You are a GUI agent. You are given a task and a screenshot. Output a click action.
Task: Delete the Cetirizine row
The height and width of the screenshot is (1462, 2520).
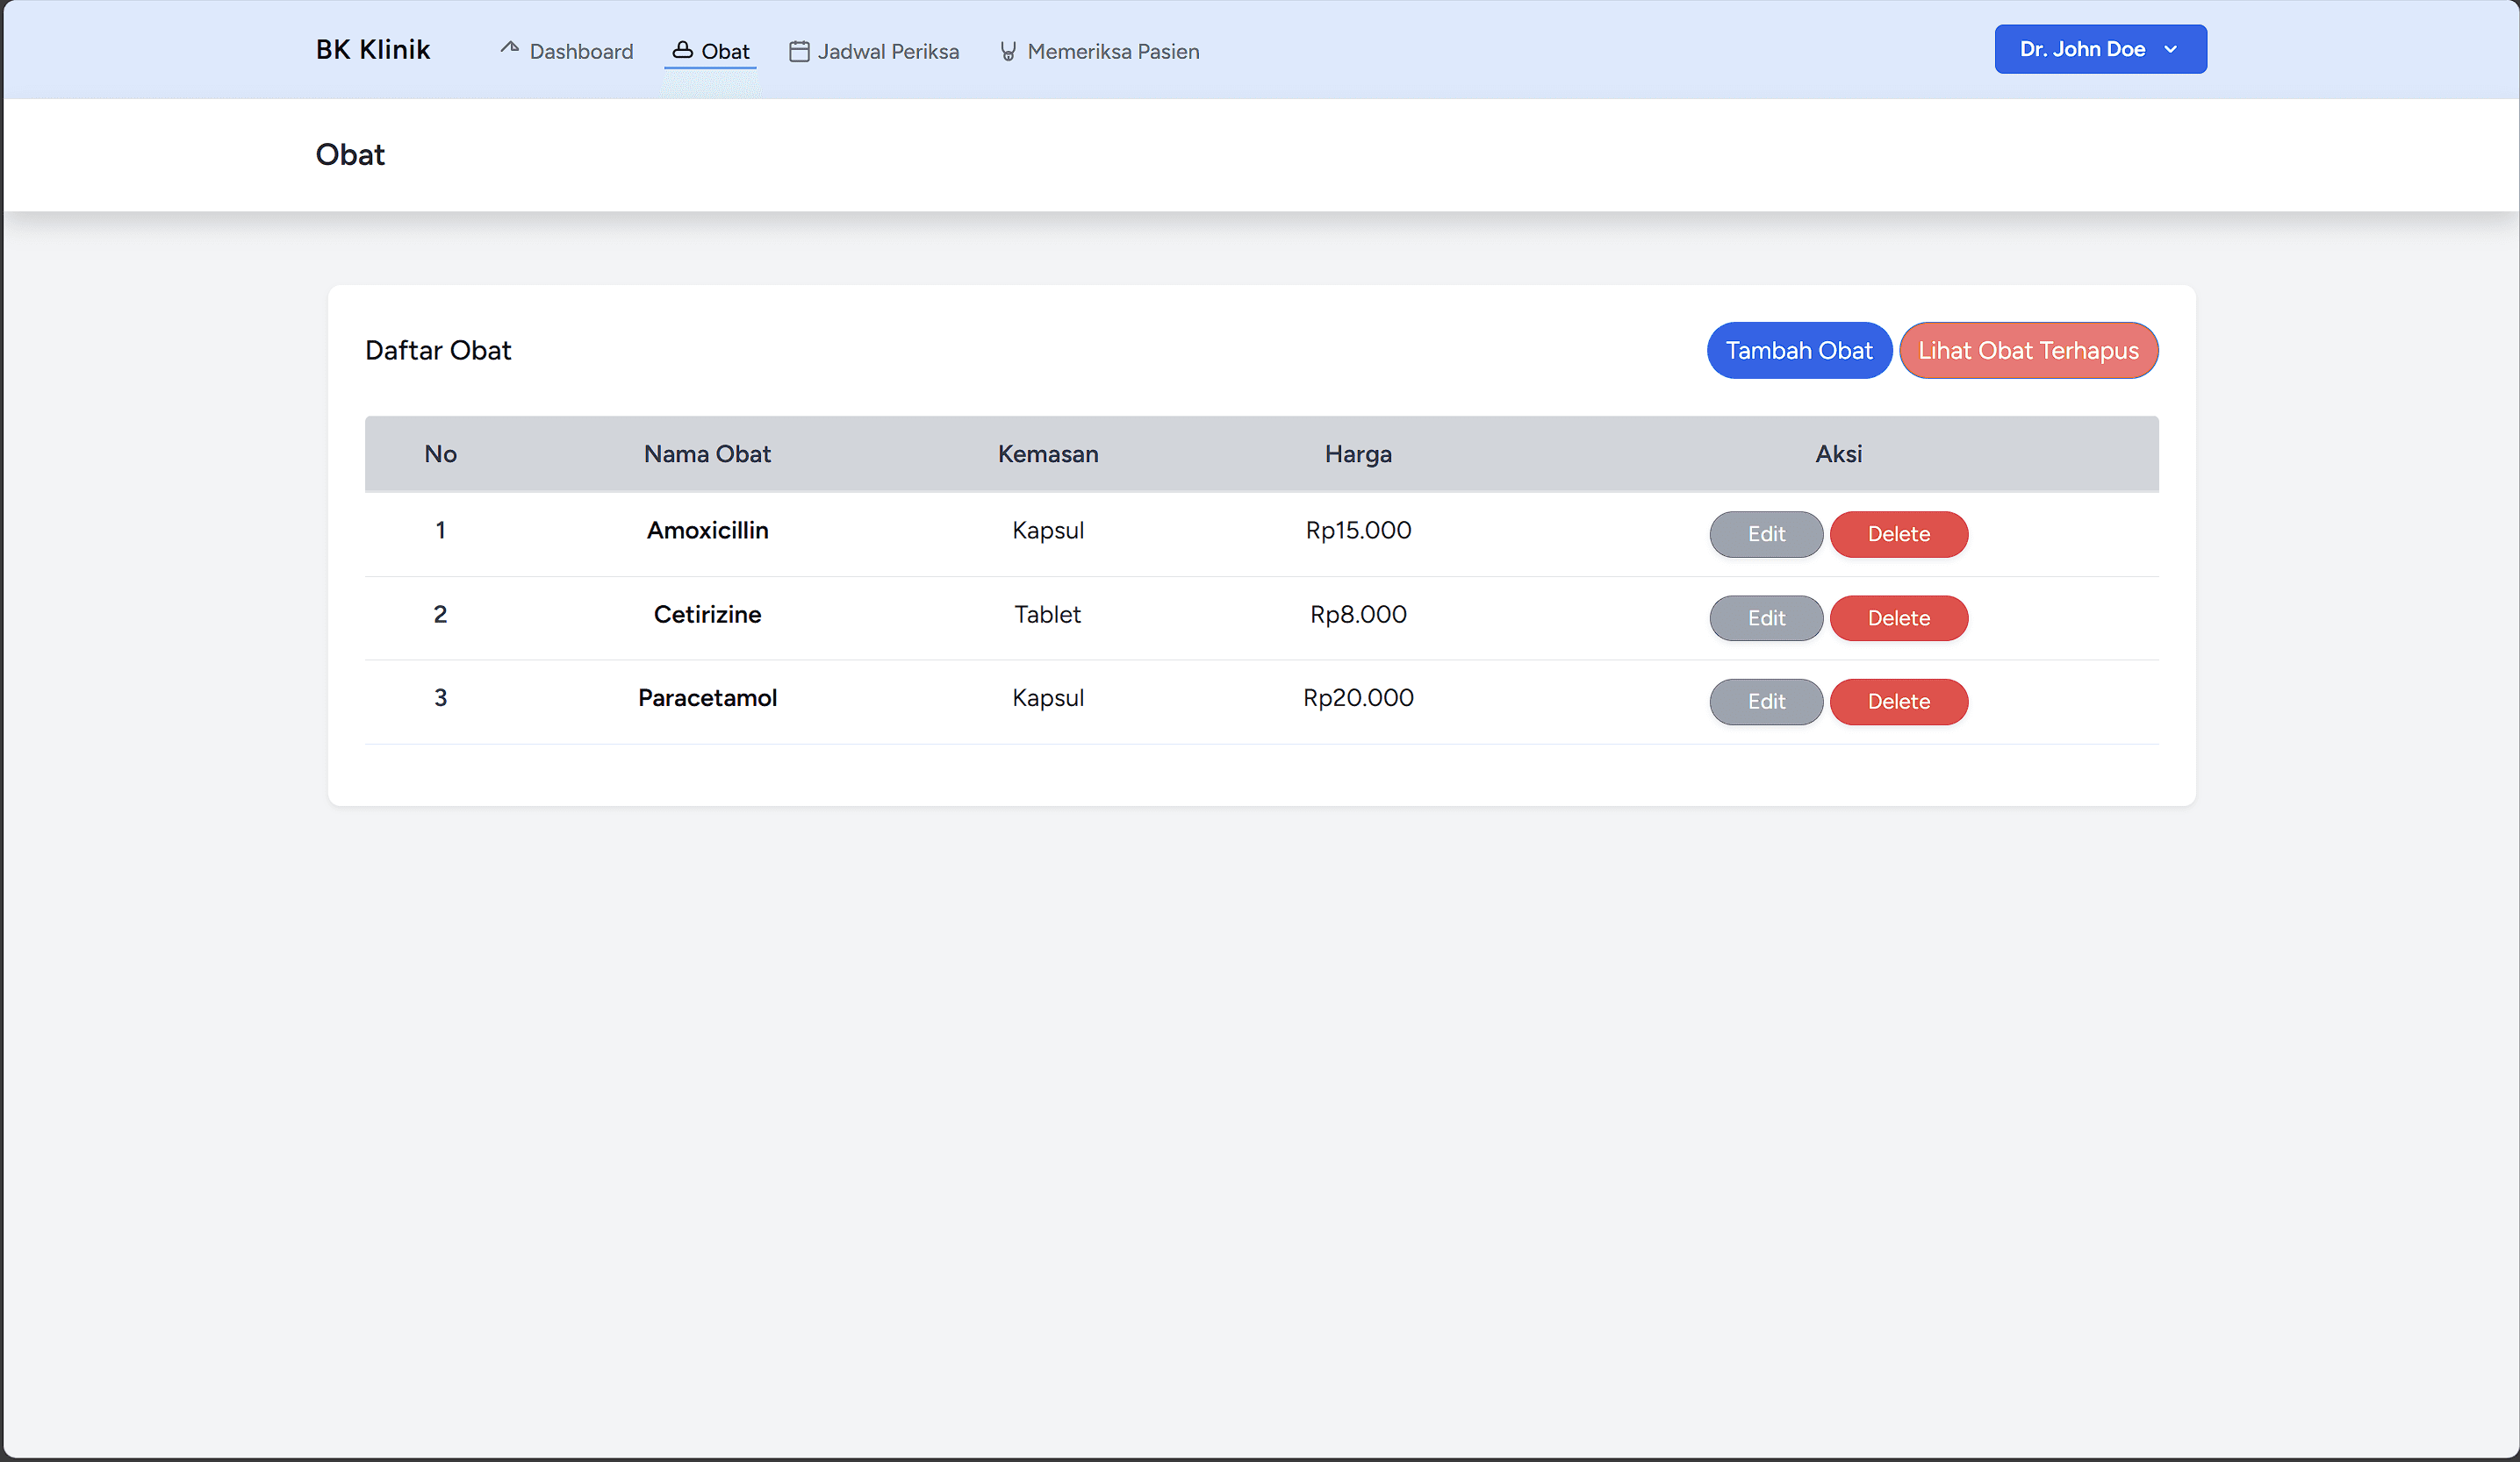coord(1898,617)
